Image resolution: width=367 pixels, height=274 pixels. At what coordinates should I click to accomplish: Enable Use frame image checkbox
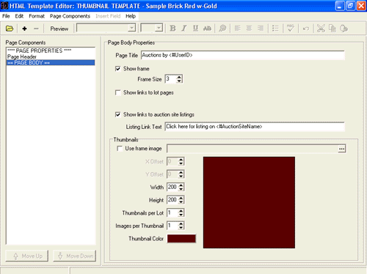pyautogui.click(x=120, y=149)
